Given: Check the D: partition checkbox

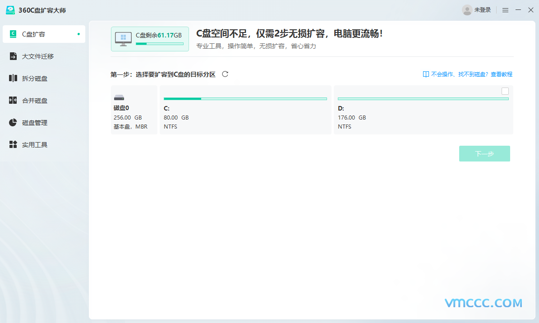Looking at the screenshot, I should (x=505, y=91).
